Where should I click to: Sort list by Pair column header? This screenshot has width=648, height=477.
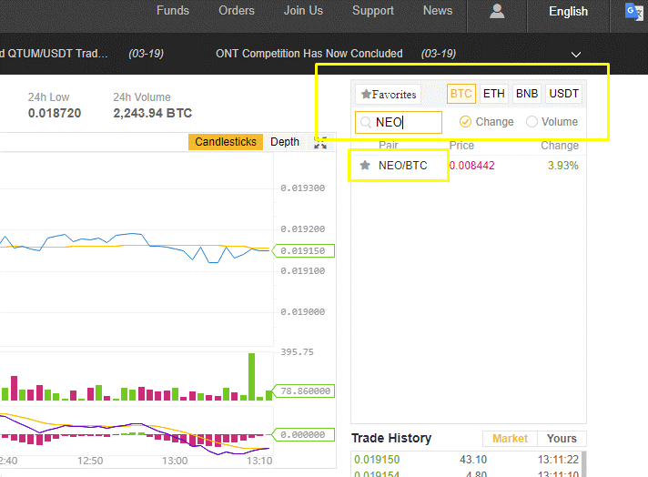[389, 146]
